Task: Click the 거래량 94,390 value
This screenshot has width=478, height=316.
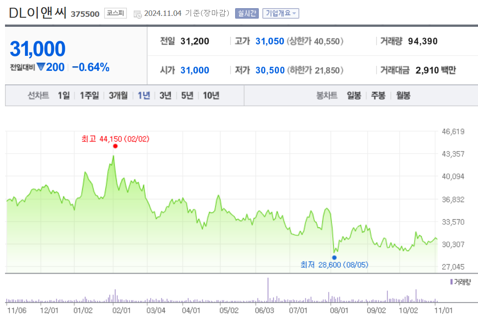Action: 423,41
